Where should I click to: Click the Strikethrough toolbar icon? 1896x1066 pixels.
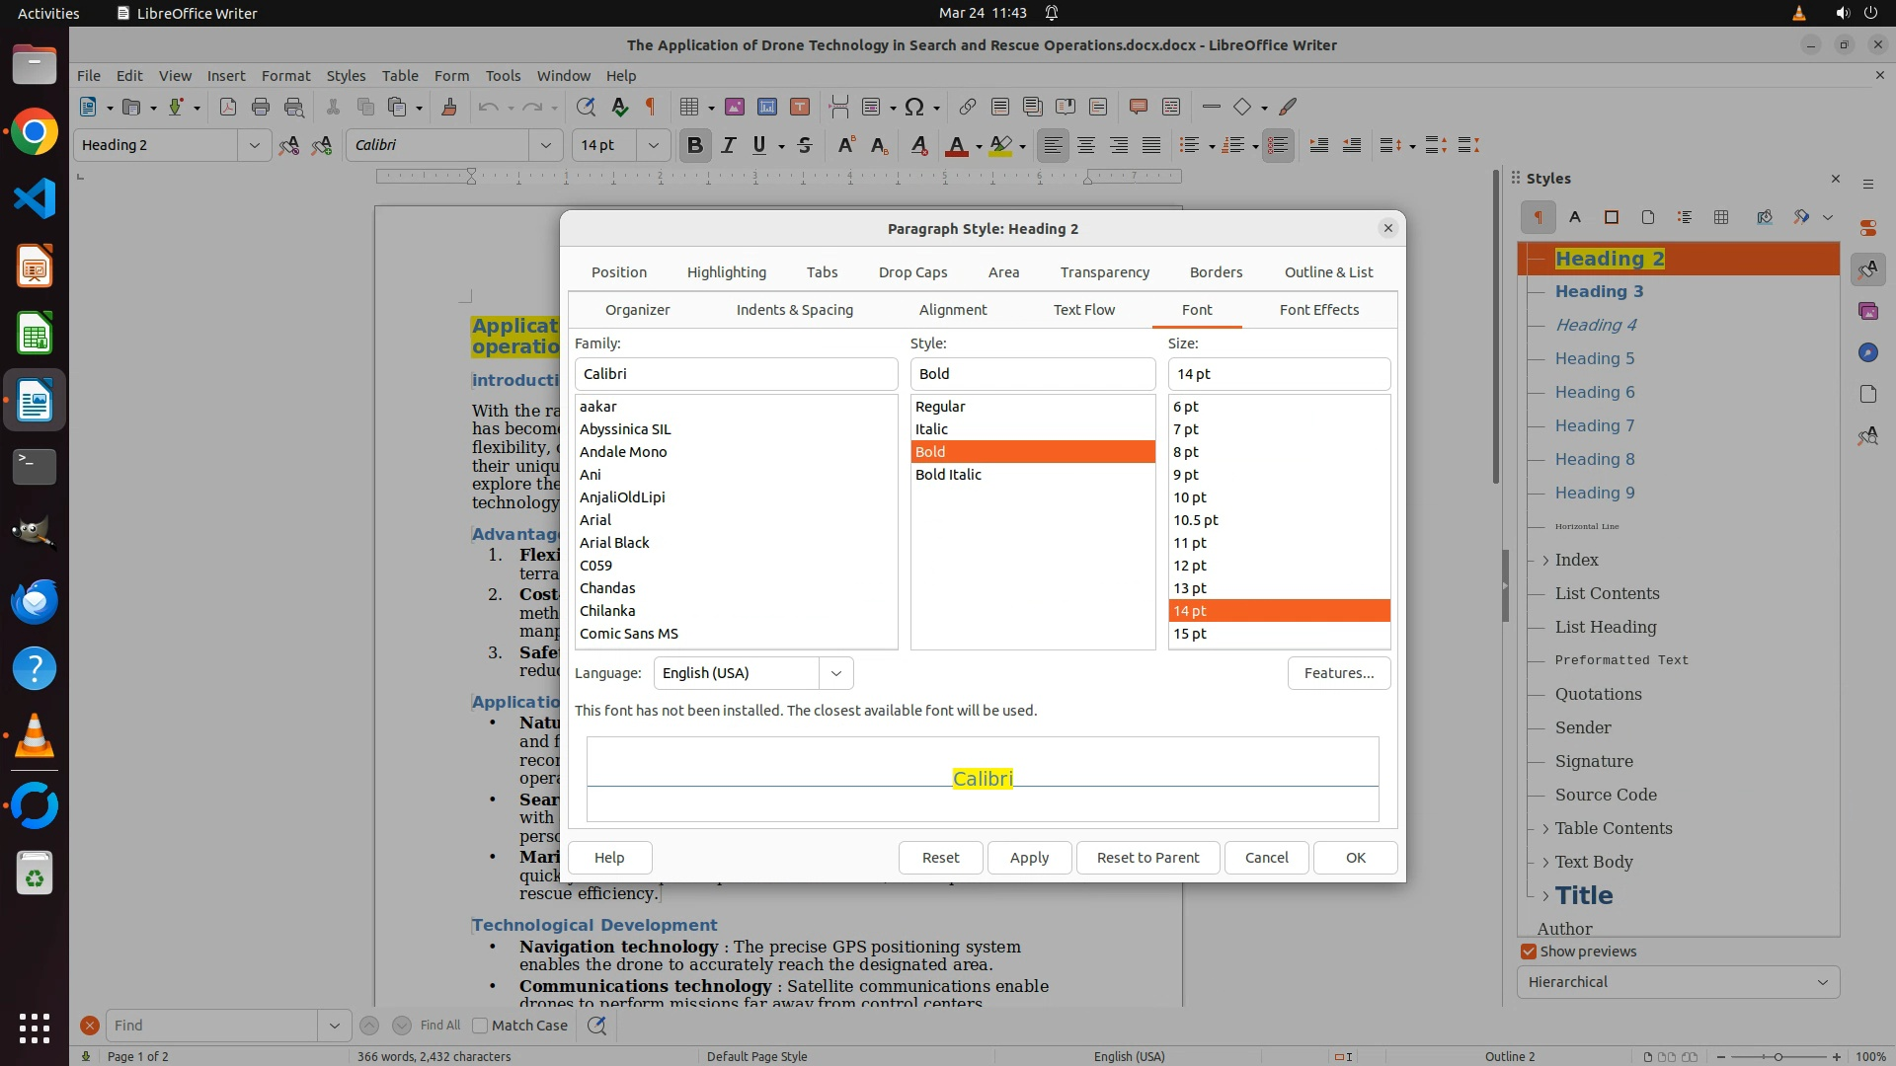(x=805, y=146)
